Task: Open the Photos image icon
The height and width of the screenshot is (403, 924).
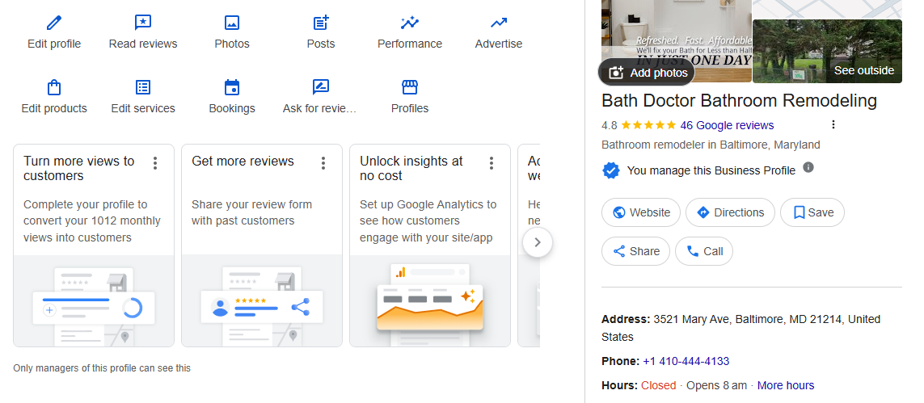Action: [232, 23]
